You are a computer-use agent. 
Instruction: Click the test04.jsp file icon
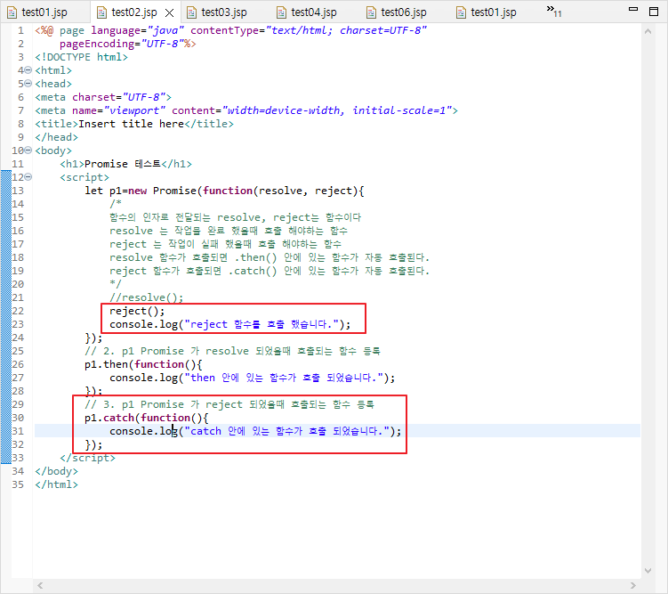(281, 12)
